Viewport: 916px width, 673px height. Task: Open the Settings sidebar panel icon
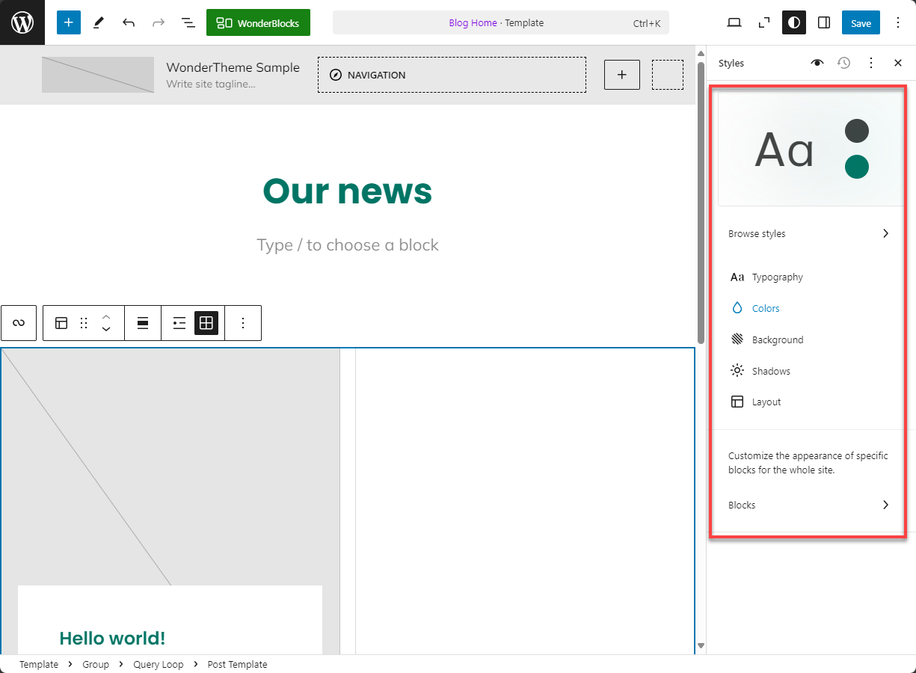click(823, 22)
